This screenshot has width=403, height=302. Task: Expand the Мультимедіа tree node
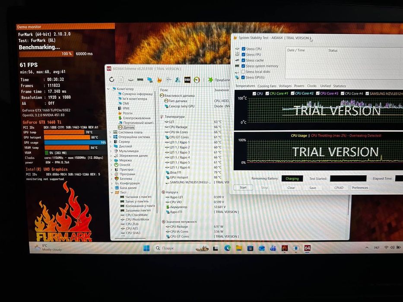point(111,151)
